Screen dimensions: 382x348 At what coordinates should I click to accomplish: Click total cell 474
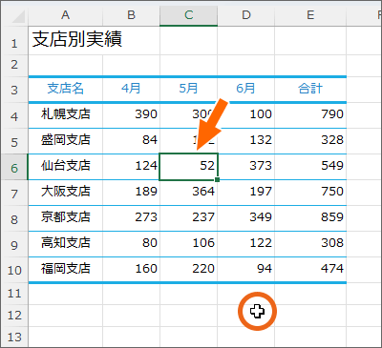[310, 270]
